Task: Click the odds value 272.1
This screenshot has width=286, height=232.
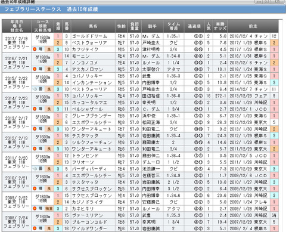Action: 220,96
